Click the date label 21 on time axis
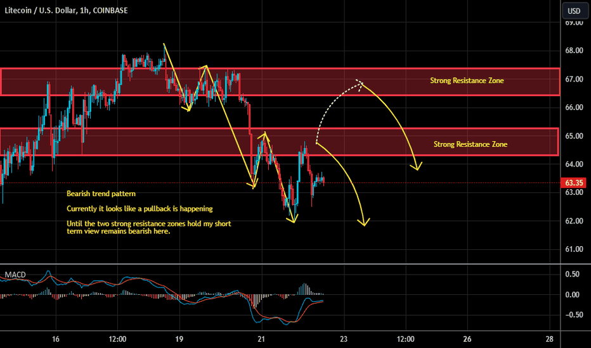Image resolution: width=591 pixels, height=348 pixels. click(x=261, y=339)
